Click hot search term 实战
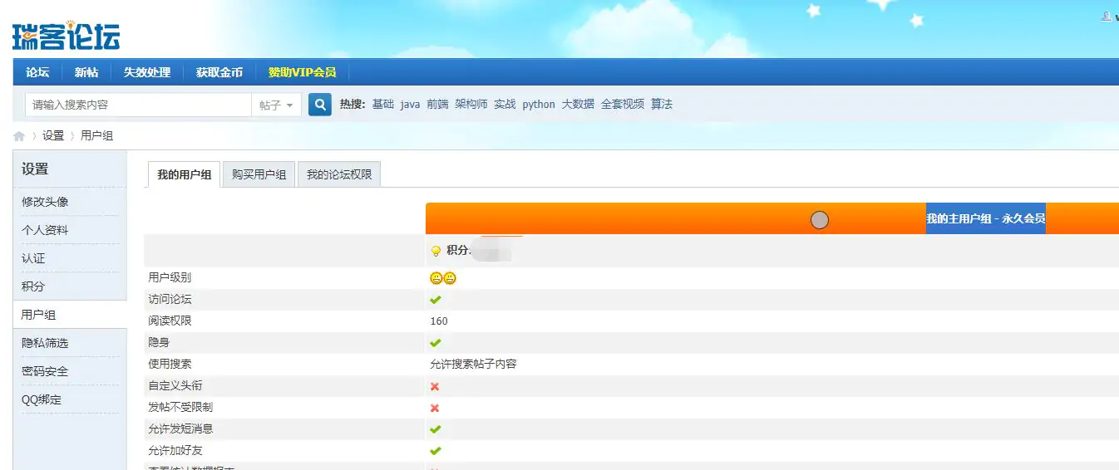The width and height of the screenshot is (1119, 470). click(505, 104)
